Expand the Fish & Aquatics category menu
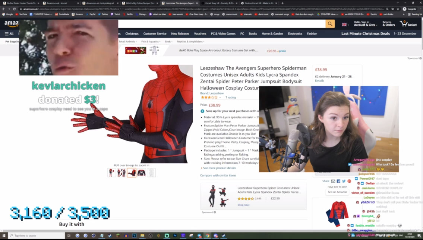This screenshot has height=240, width=423. pos(151,42)
